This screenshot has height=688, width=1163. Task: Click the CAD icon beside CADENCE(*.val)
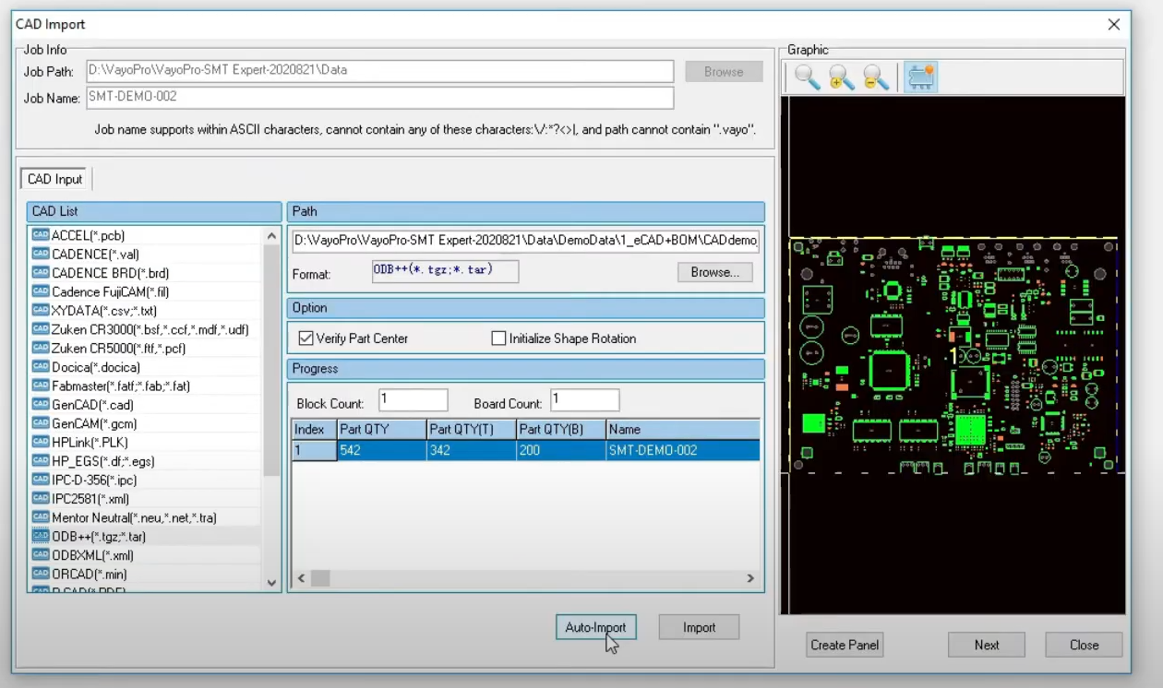click(41, 254)
